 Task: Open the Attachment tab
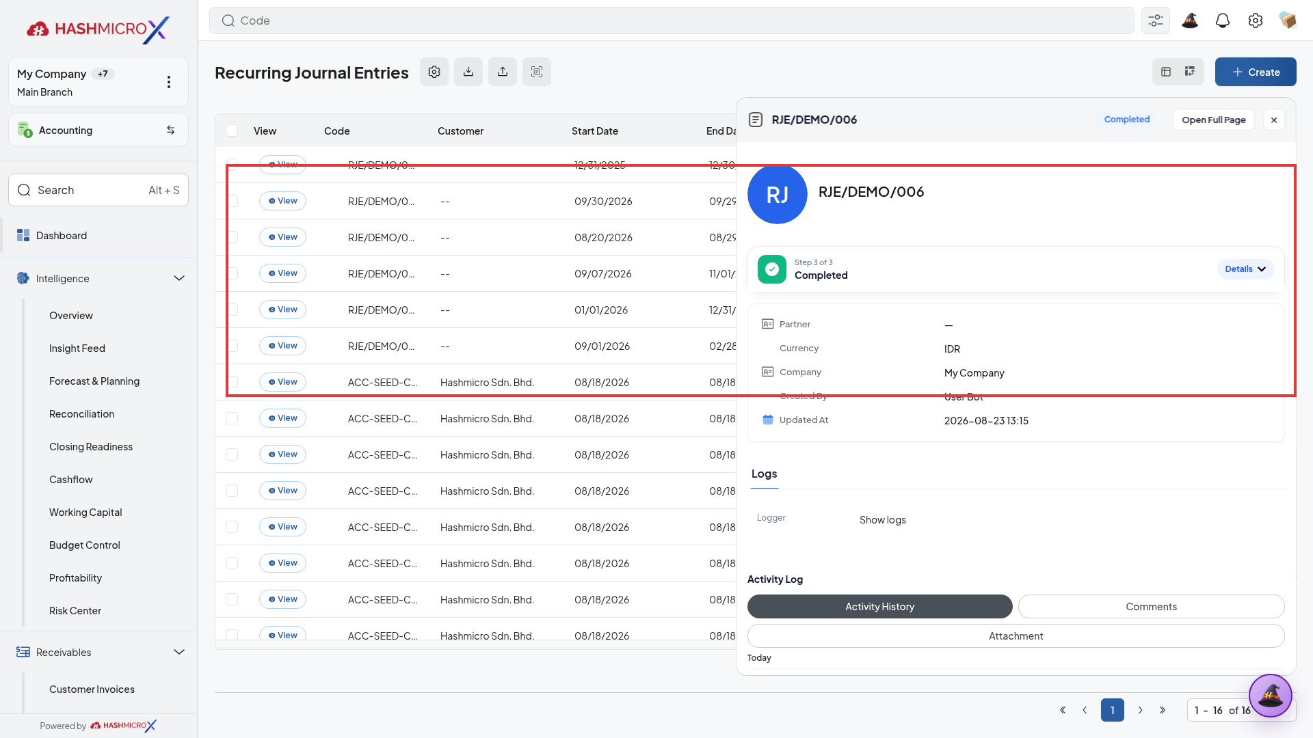point(1016,635)
